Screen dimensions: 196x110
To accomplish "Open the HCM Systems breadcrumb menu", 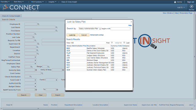I will tap(37, 2).
